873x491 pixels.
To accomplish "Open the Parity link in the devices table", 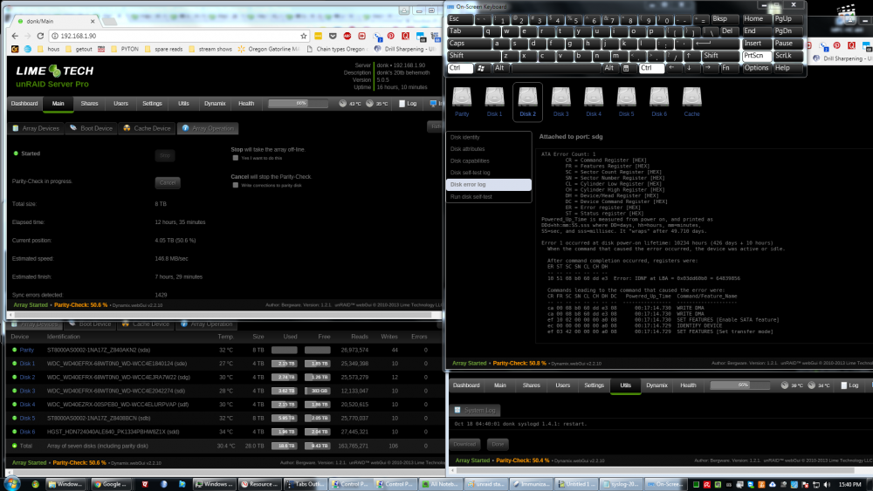I will (x=27, y=351).
